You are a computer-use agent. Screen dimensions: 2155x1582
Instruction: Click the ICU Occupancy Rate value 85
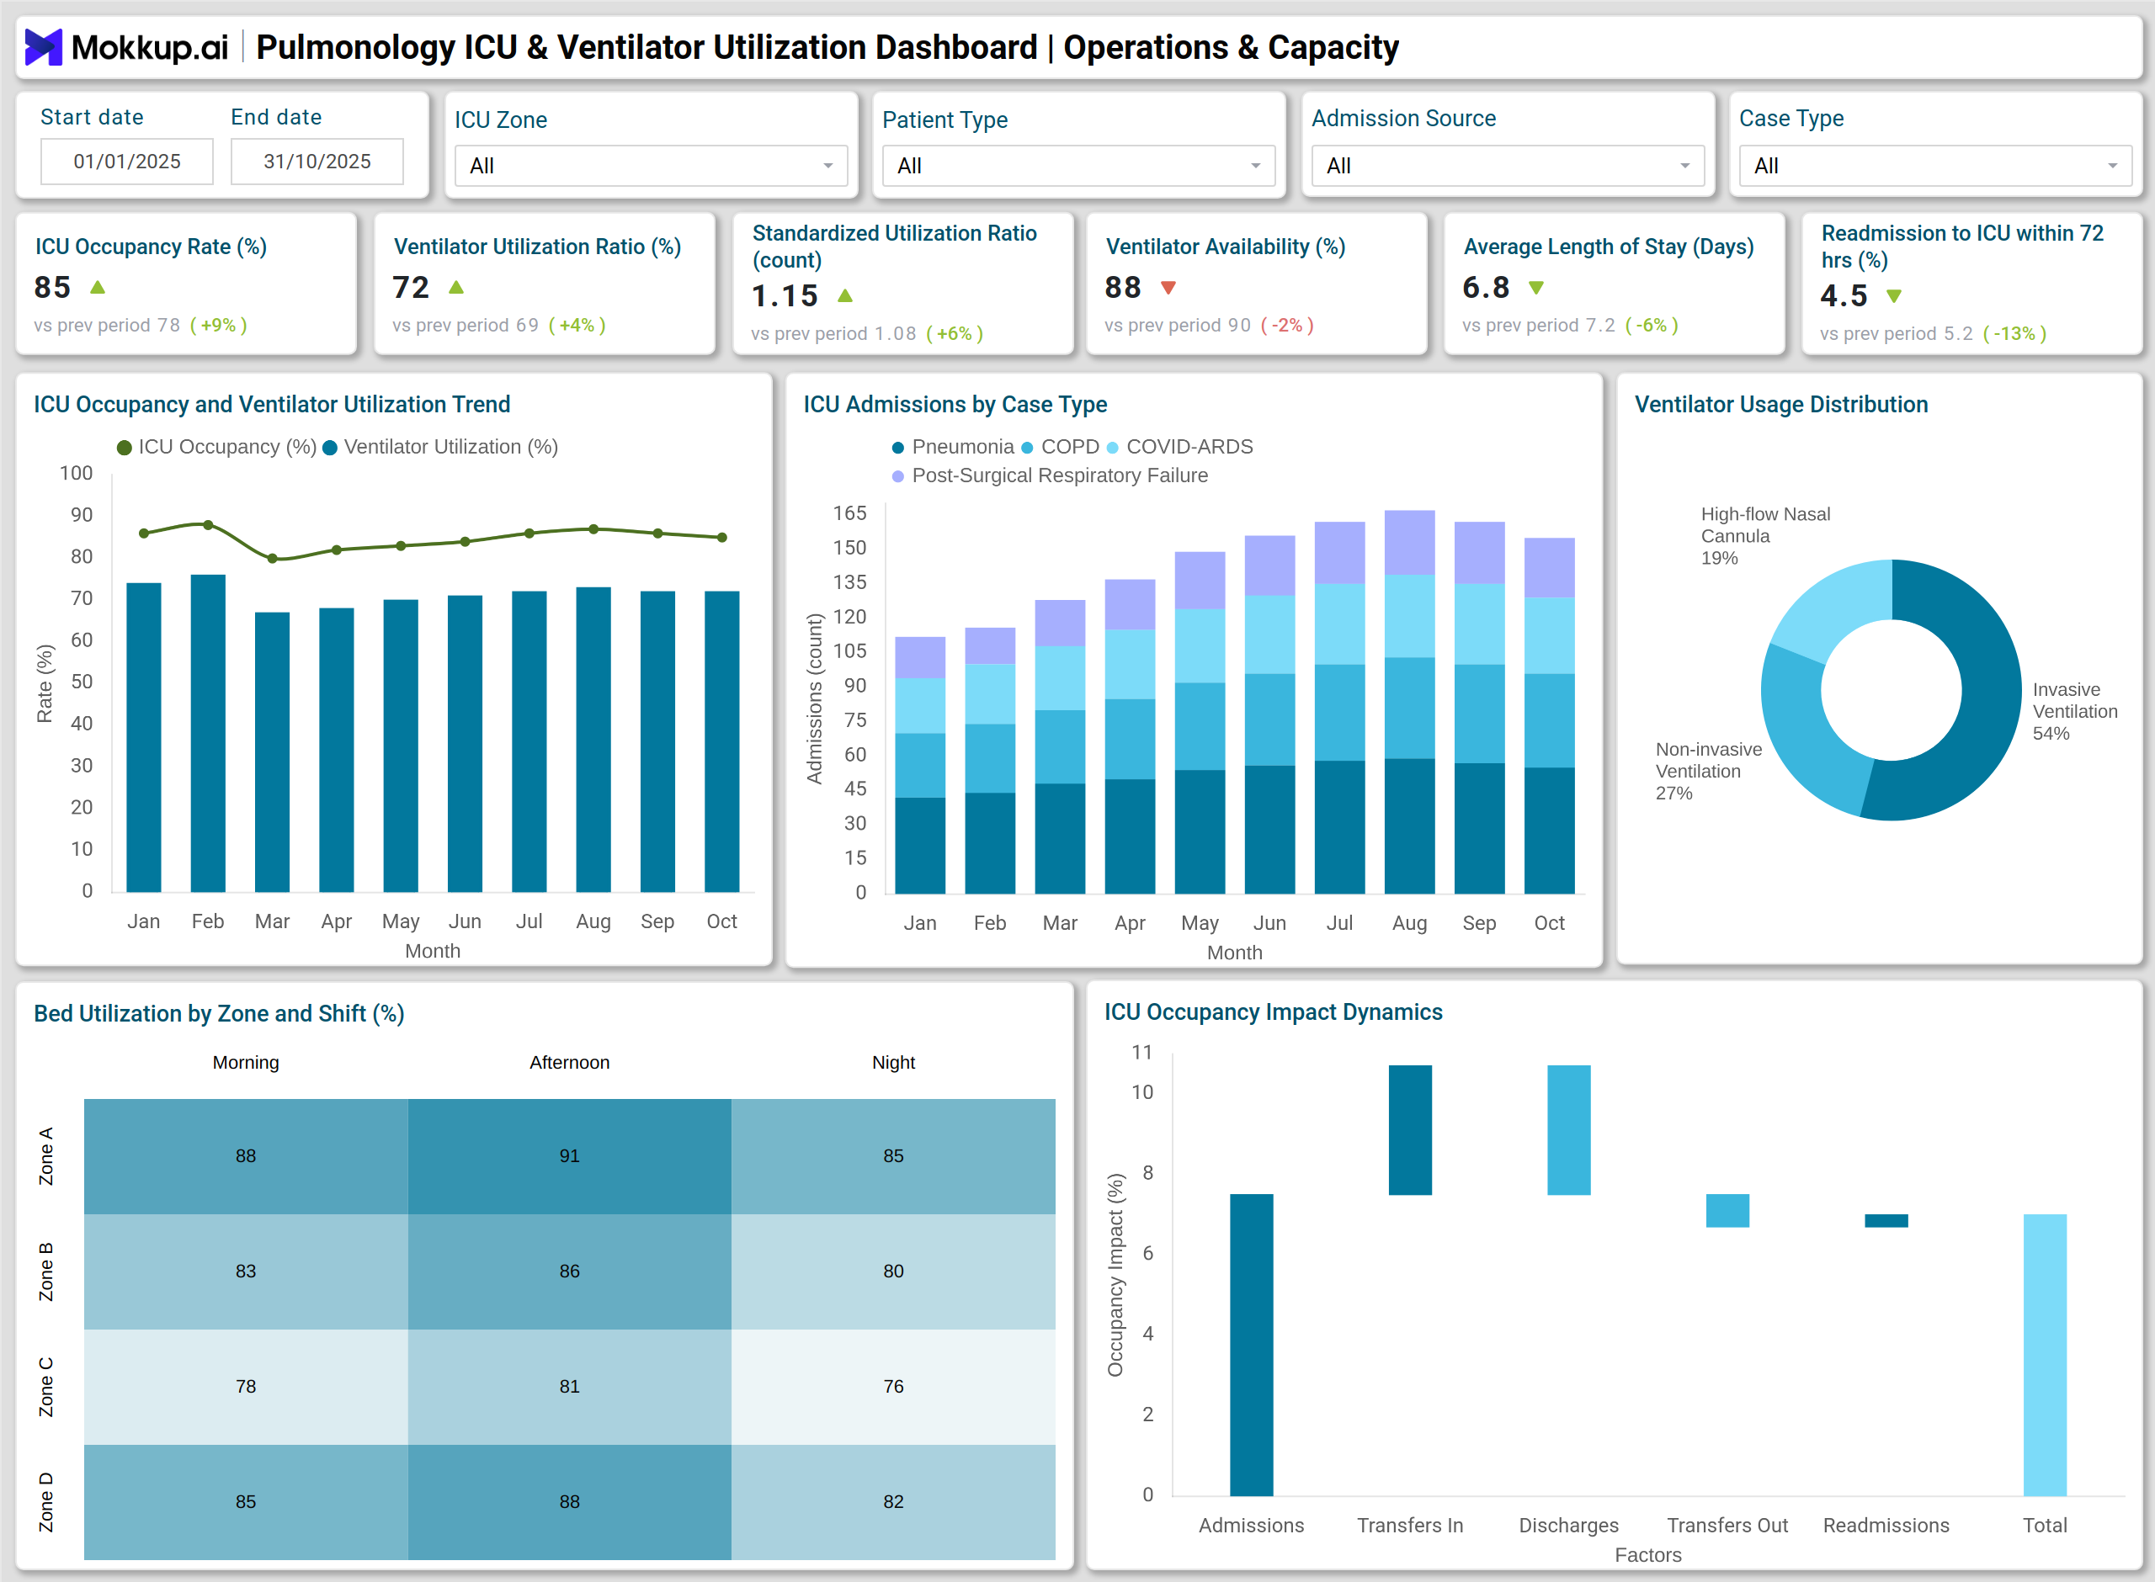pos(51,287)
